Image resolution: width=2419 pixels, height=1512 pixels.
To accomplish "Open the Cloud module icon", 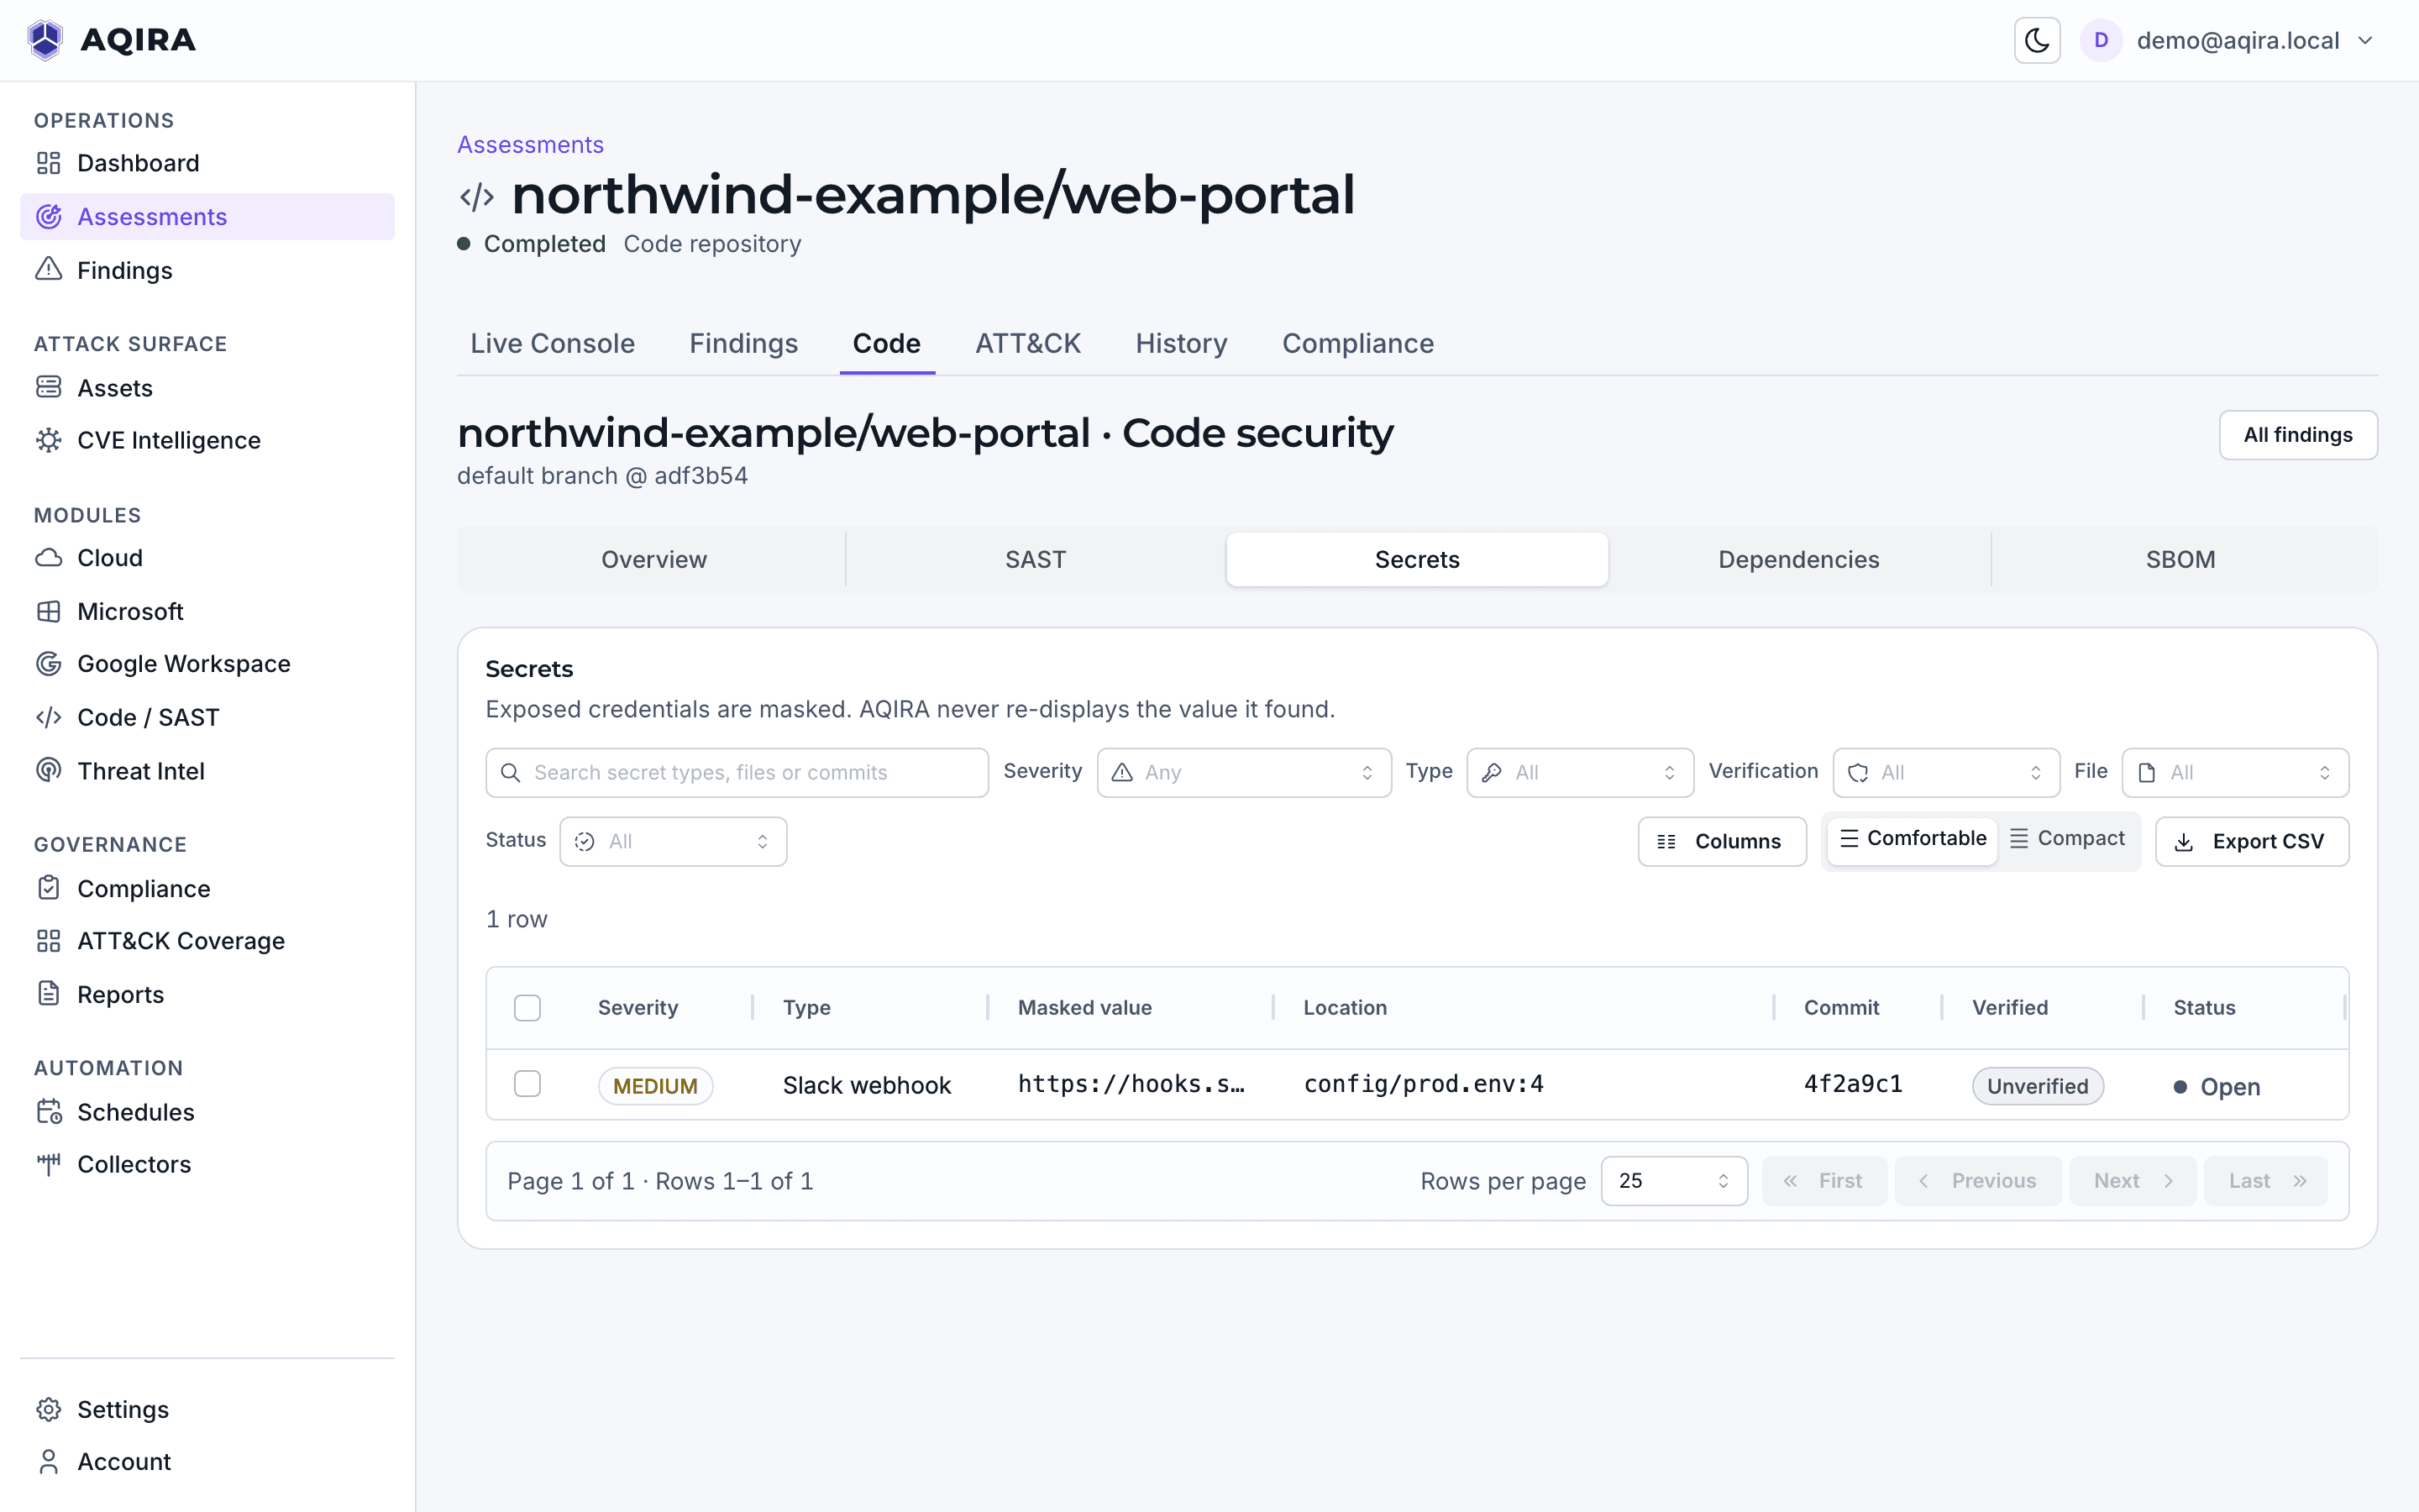I will coord(48,558).
